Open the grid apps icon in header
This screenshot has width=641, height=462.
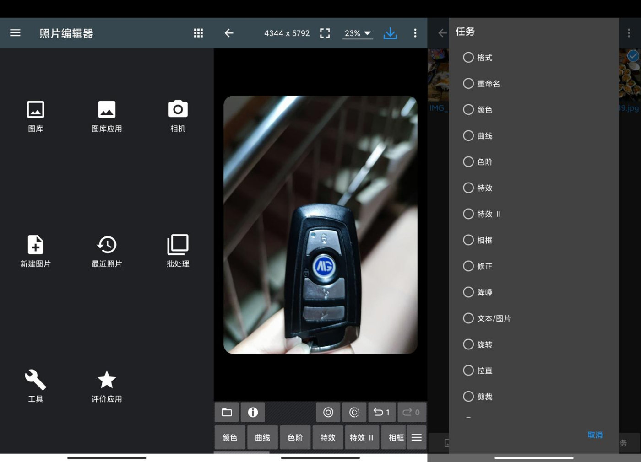[198, 33]
